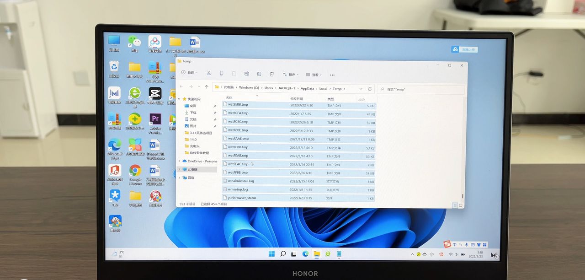Go up one folder with the Up arrow

(x=207, y=86)
